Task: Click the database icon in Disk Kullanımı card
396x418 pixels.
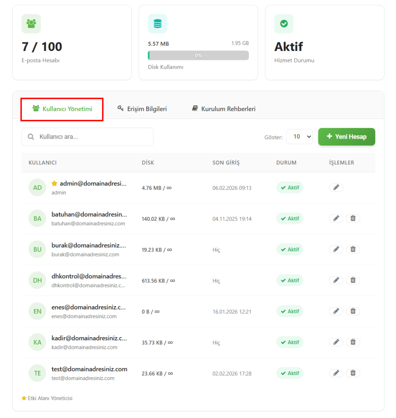Action: click(157, 24)
